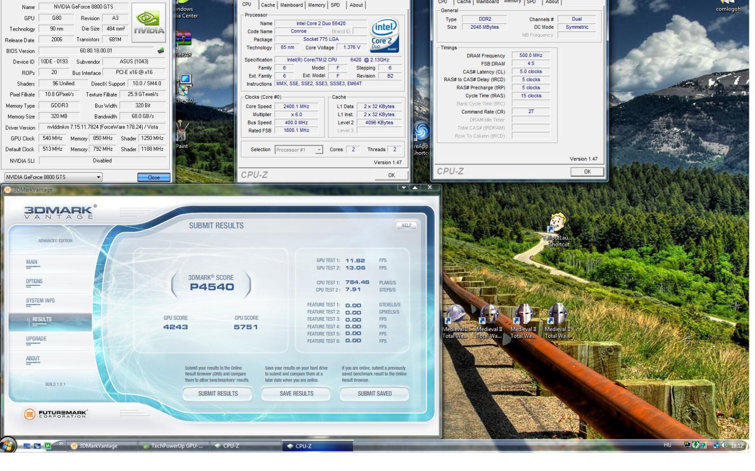Image resolution: width=755 pixels, height=471 pixels.
Task: Click the Intel Core 2 Duo logo in CPU-Z
Action: coord(385,35)
